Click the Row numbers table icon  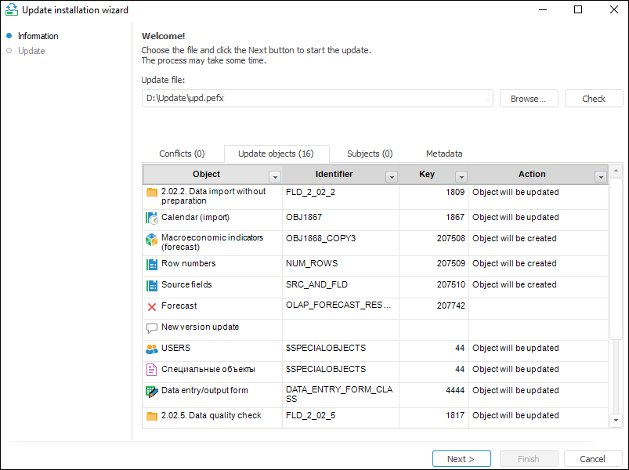tap(152, 264)
